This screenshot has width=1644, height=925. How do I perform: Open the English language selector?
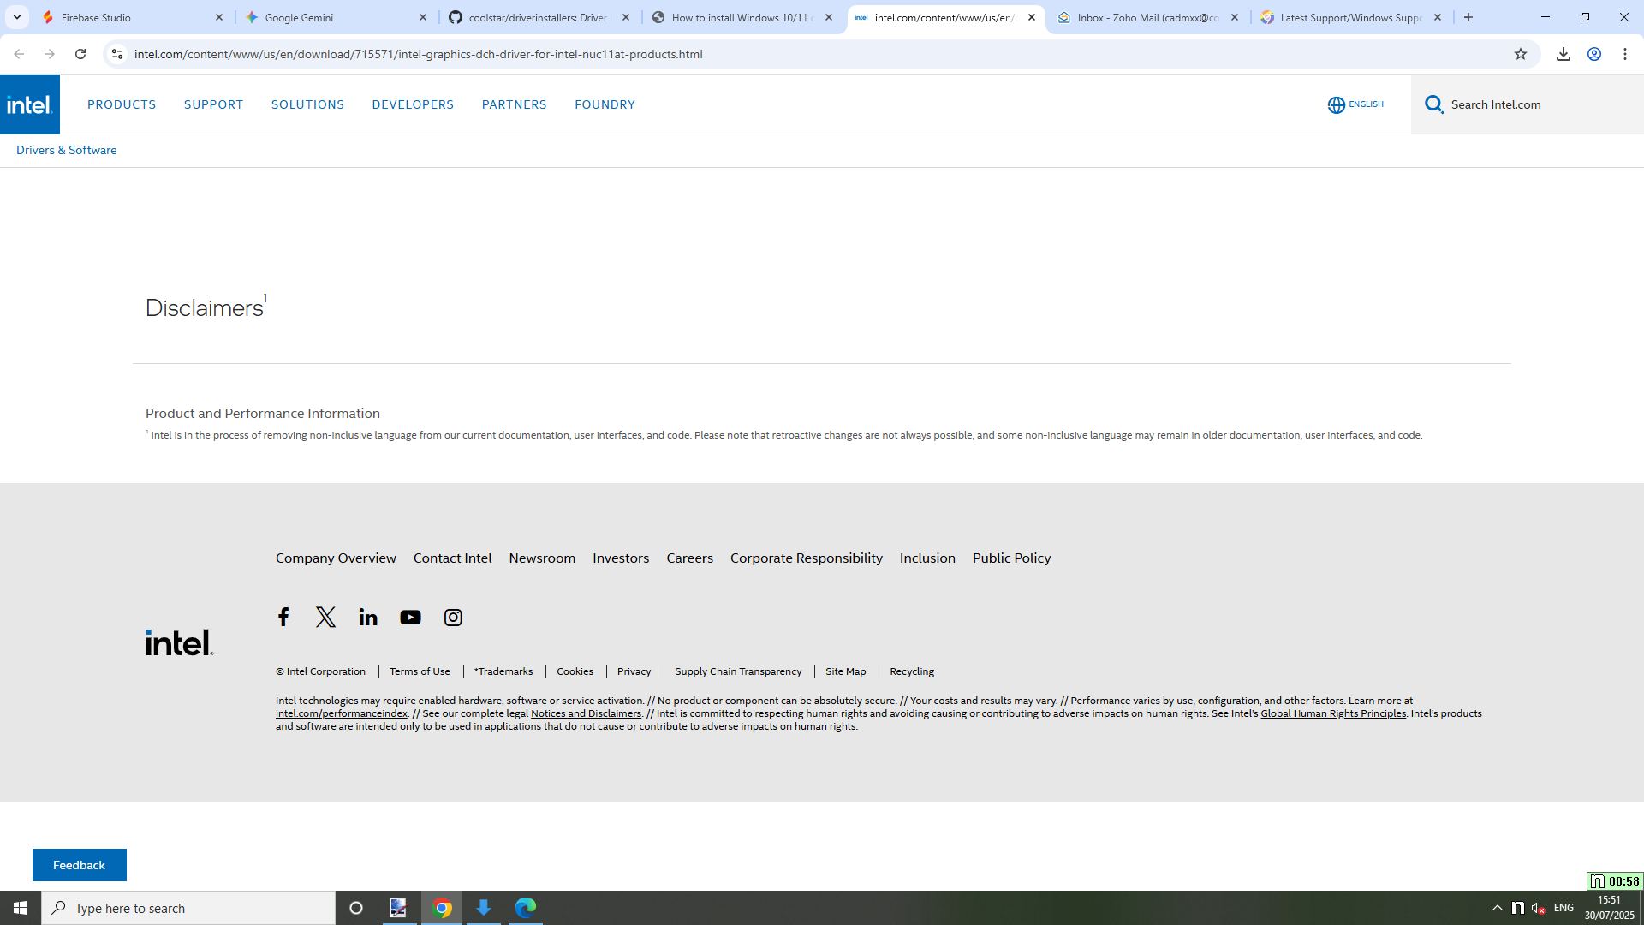[1356, 104]
